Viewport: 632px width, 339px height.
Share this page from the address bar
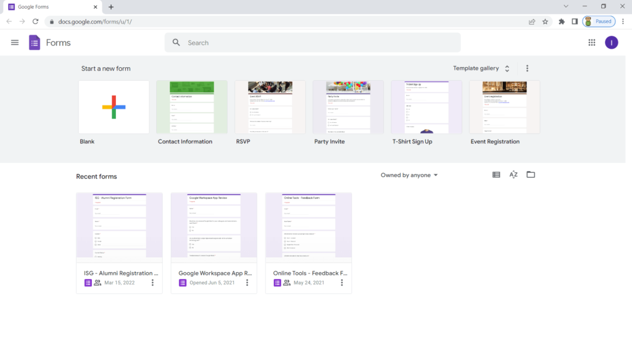[532, 22]
